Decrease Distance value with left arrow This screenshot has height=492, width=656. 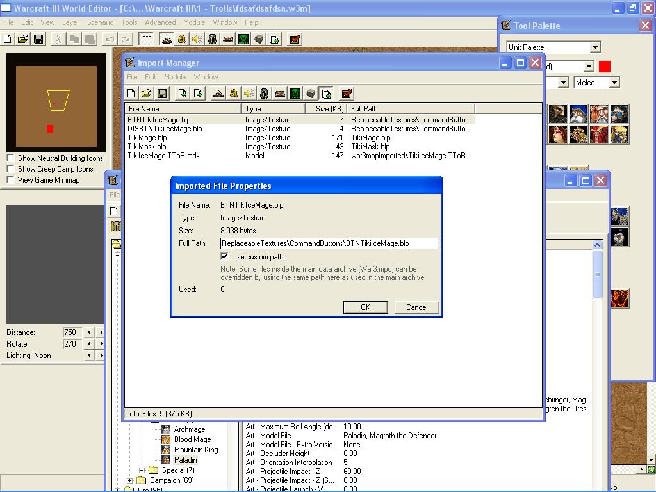[89, 332]
